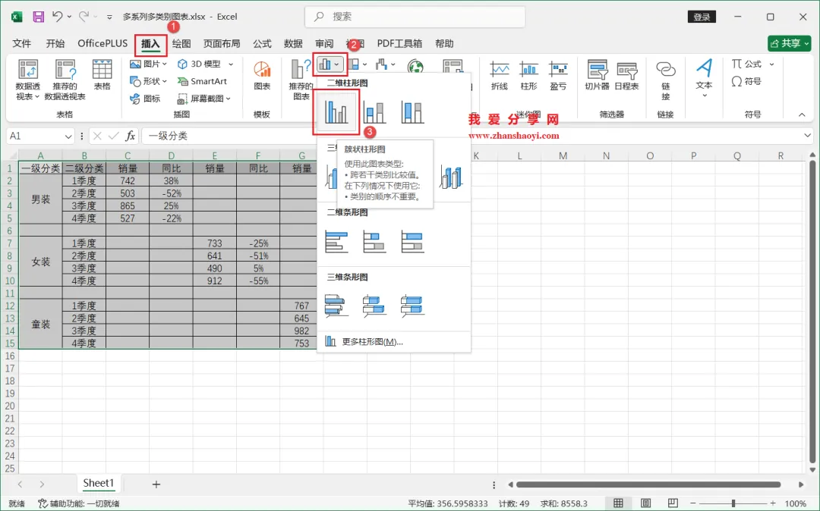The image size is (820, 511).
Task: Click the 折线 sparkline icon
Action: point(500,76)
